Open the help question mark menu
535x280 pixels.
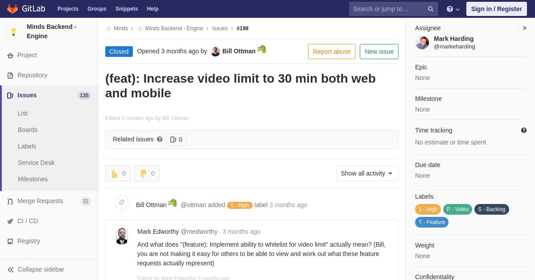click(453, 9)
